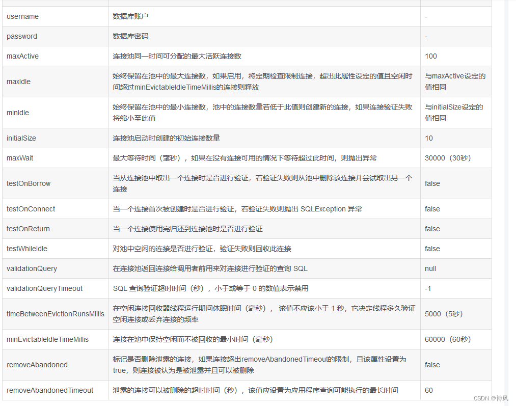This screenshot has width=516, height=406.
Task: Select the "testOnReturn" property name
Action: click(x=29, y=229)
